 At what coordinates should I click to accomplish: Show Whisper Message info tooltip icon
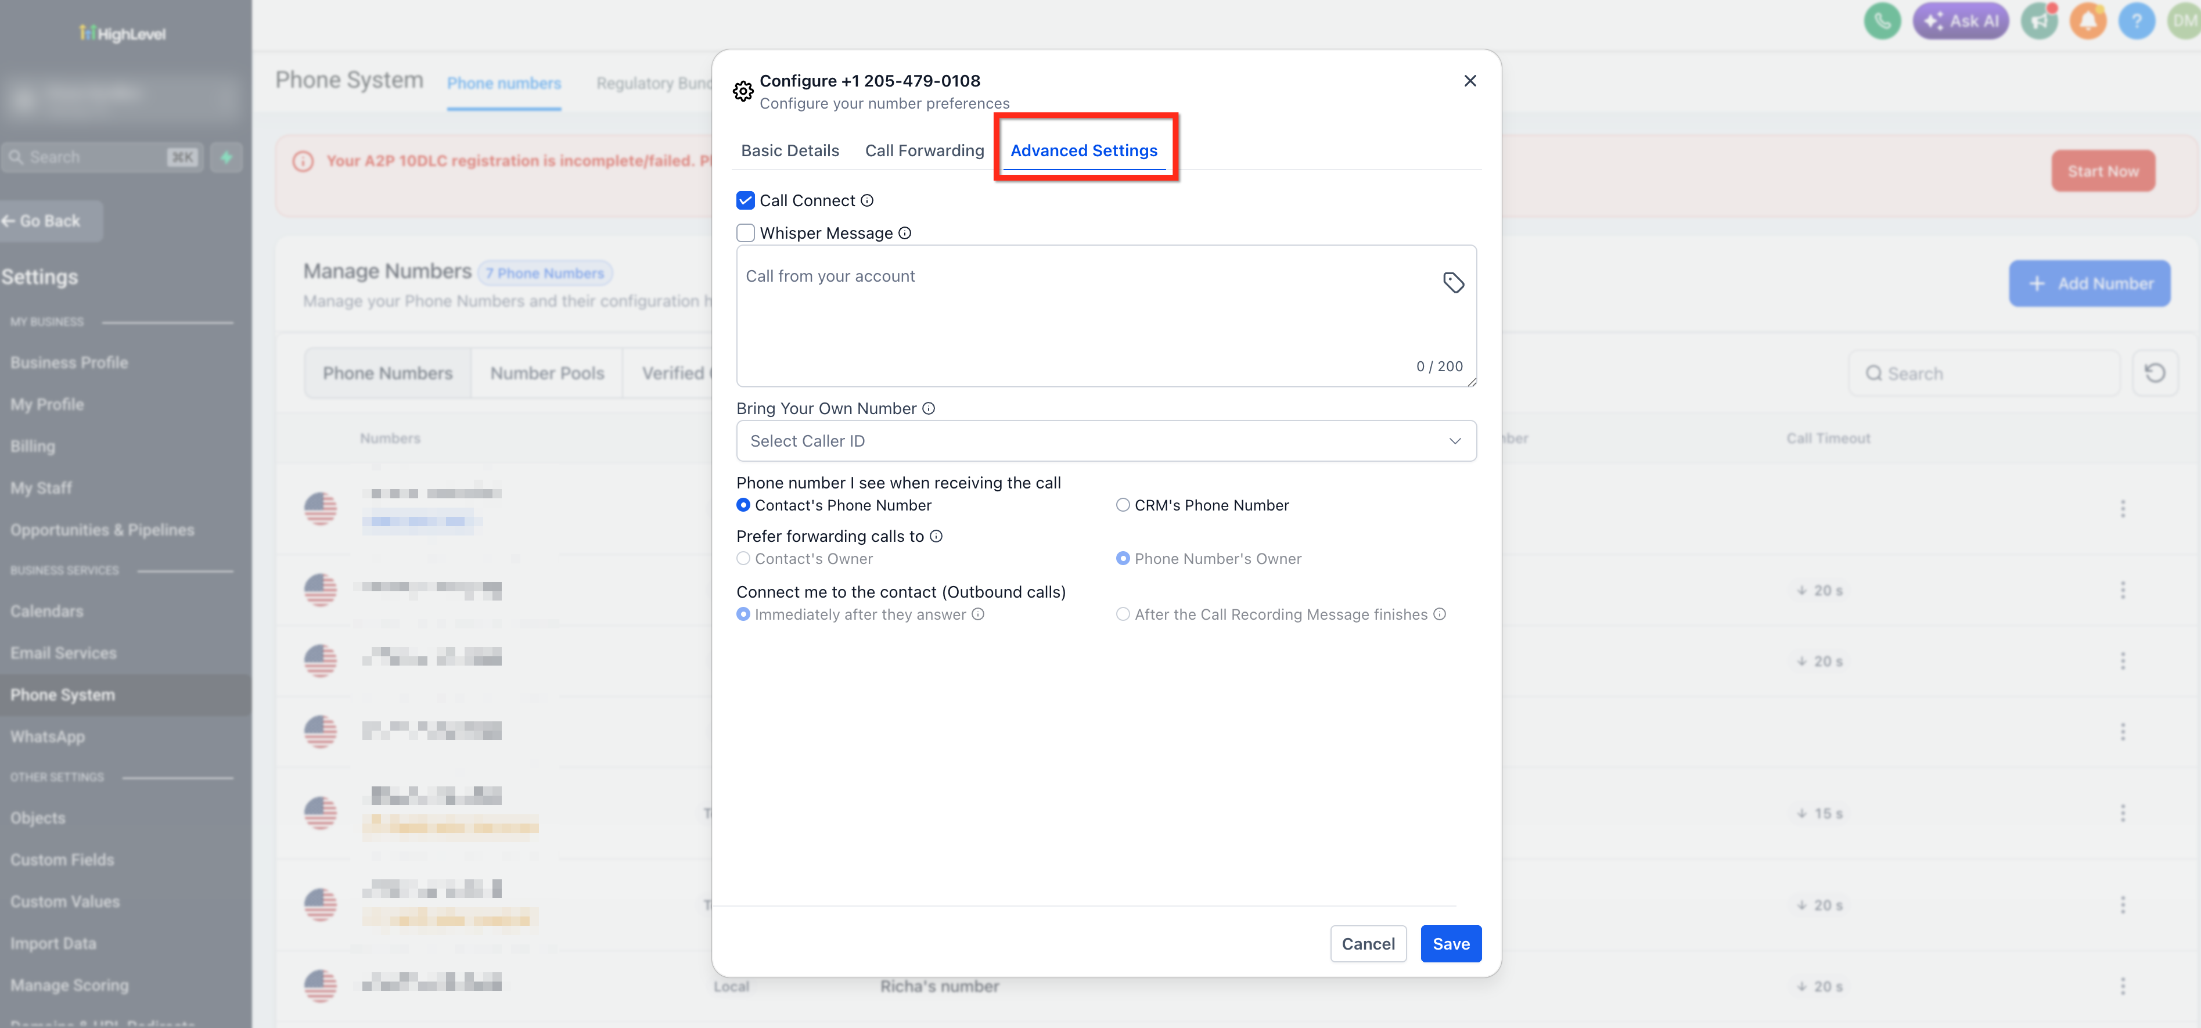pos(905,233)
